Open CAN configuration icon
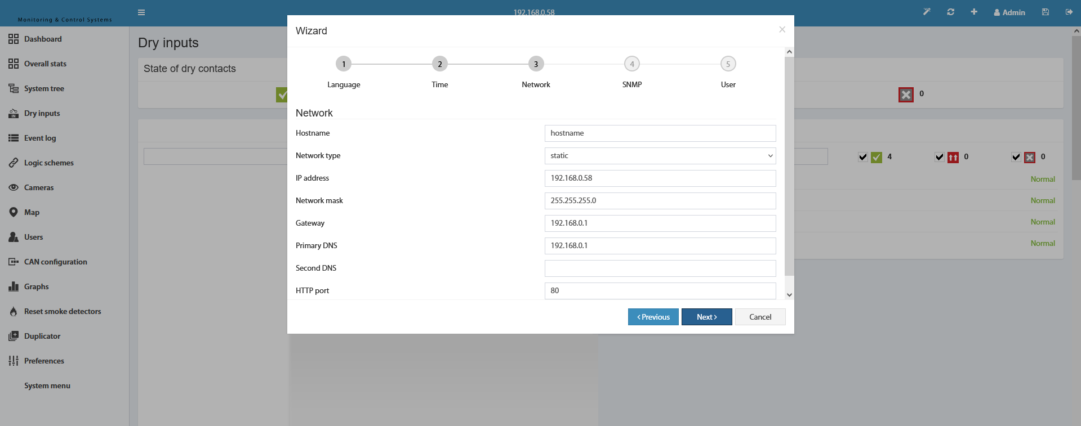 click(x=14, y=262)
